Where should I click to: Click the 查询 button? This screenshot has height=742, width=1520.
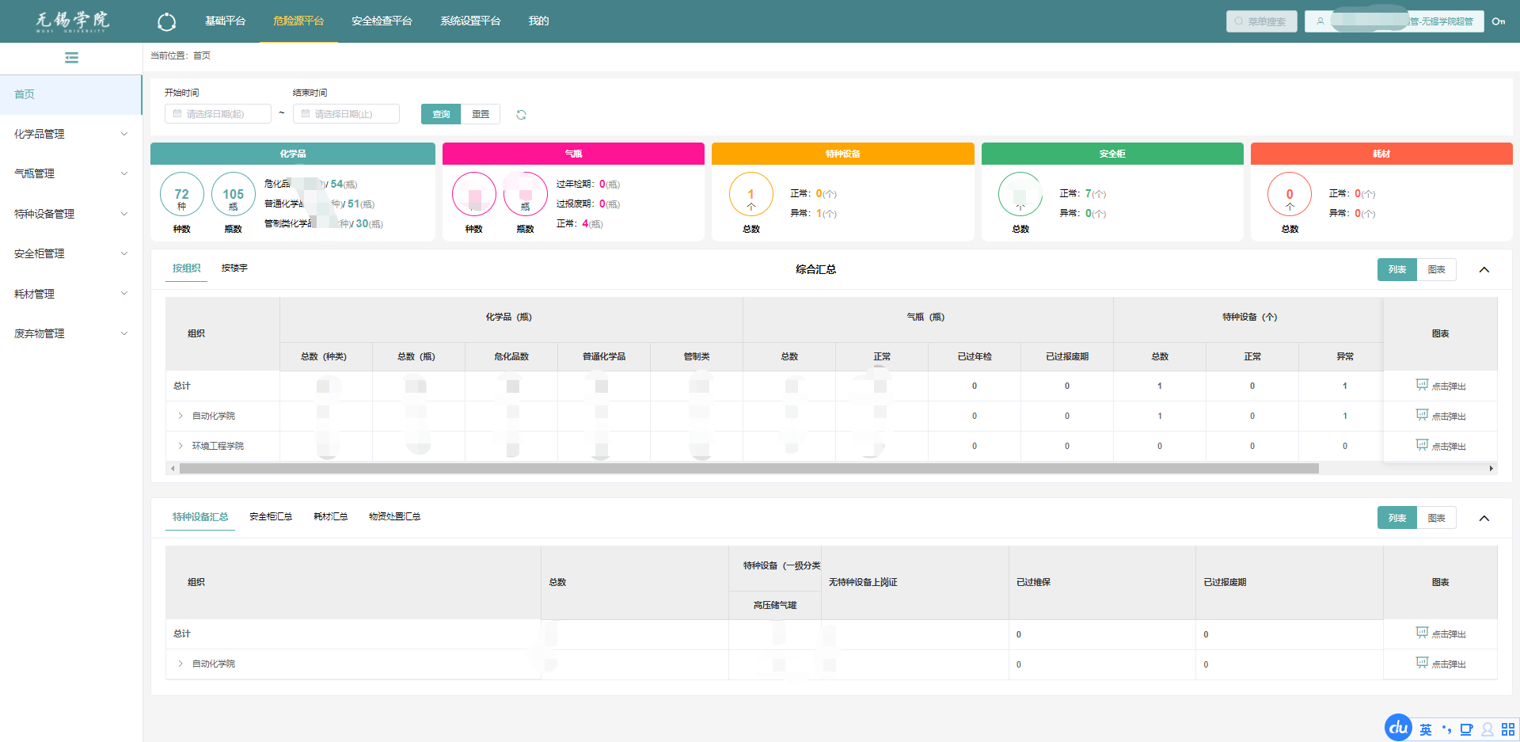tap(441, 115)
